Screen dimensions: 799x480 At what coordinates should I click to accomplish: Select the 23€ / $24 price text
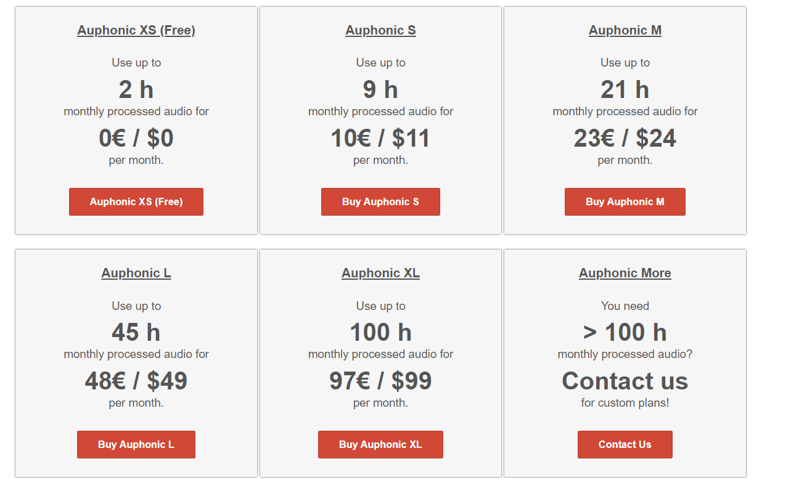[625, 138]
